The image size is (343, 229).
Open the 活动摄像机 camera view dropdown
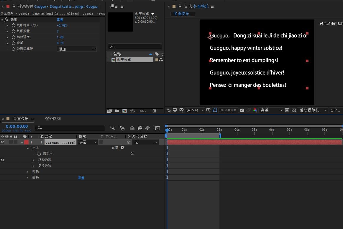(x=313, y=110)
